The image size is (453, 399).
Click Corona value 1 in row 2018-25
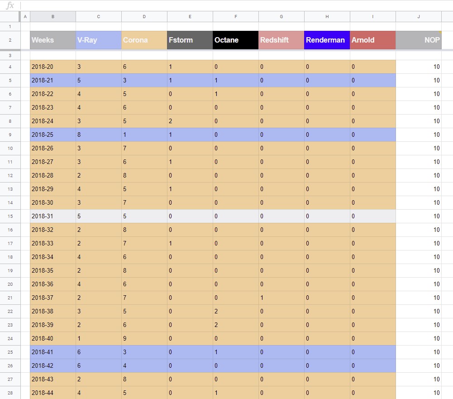pos(144,135)
